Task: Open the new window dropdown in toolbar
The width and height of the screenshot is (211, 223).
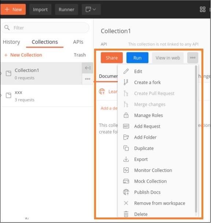Action: click(91, 10)
